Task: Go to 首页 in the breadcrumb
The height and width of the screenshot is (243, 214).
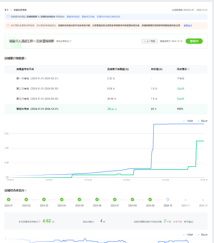Action: tap(6, 10)
